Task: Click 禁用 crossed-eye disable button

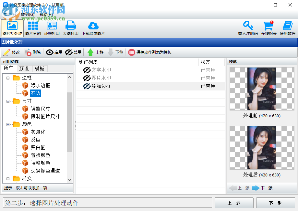Action: [73, 52]
